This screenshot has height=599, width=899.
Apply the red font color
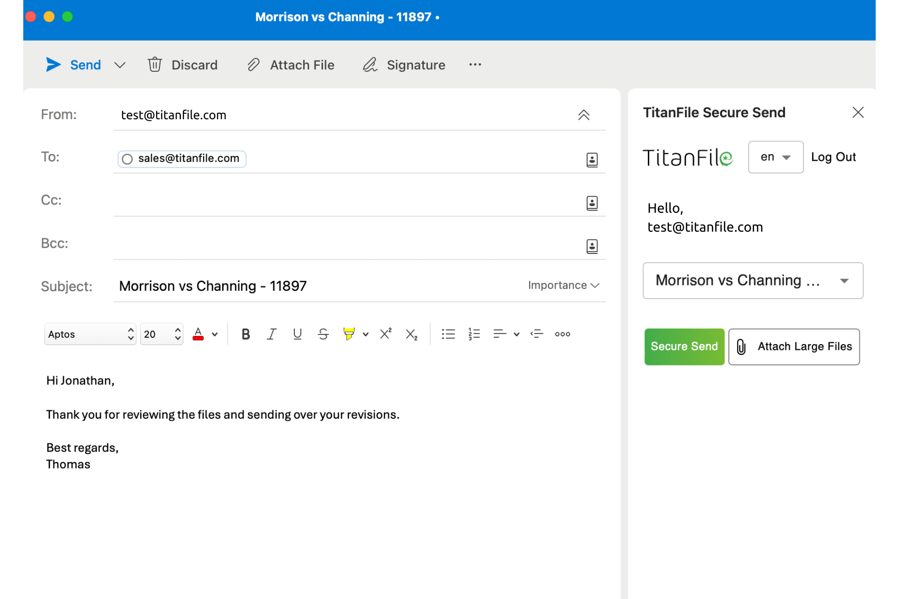(x=198, y=334)
